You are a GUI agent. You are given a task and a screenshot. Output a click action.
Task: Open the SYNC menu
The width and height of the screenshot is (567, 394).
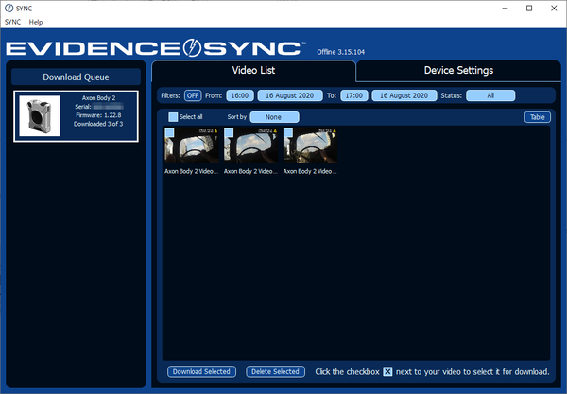point(12,22)
